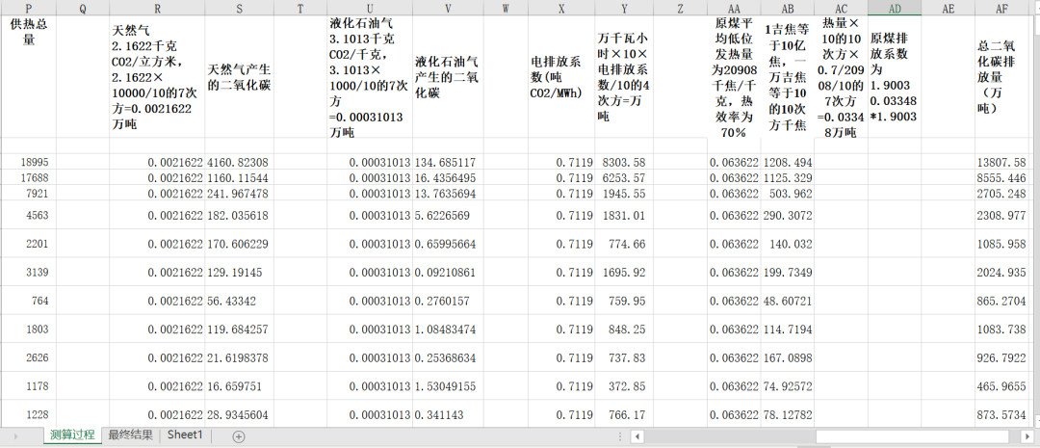
Task: Select column AC header
Action: (x=841, y=8)
